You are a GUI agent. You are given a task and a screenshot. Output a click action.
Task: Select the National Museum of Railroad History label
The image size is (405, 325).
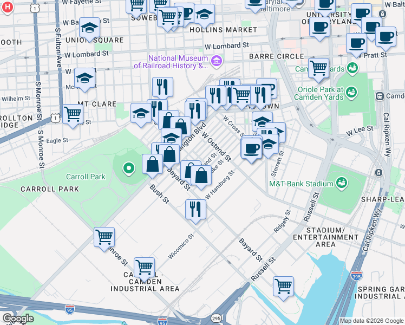[x=171, y=62]
